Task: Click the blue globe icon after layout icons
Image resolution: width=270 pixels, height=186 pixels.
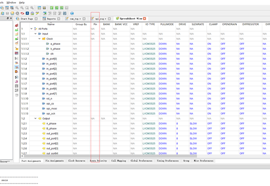Action: (x=72, y=13)
